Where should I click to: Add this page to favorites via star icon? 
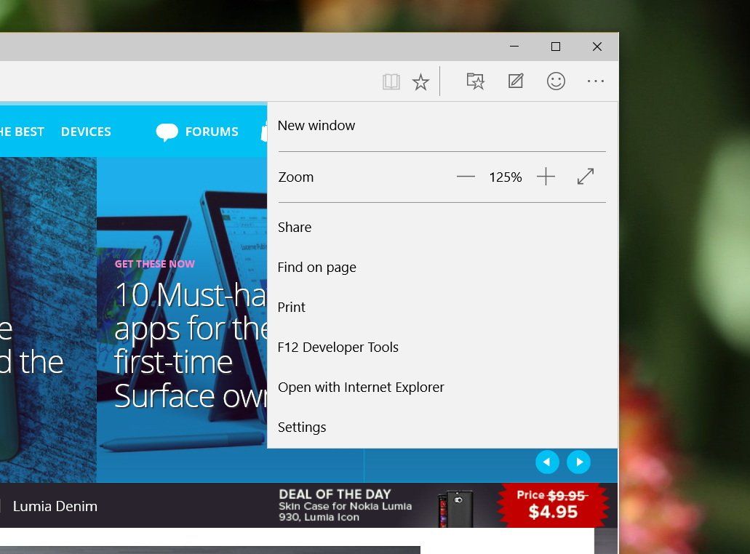click(x=420, y=81)
